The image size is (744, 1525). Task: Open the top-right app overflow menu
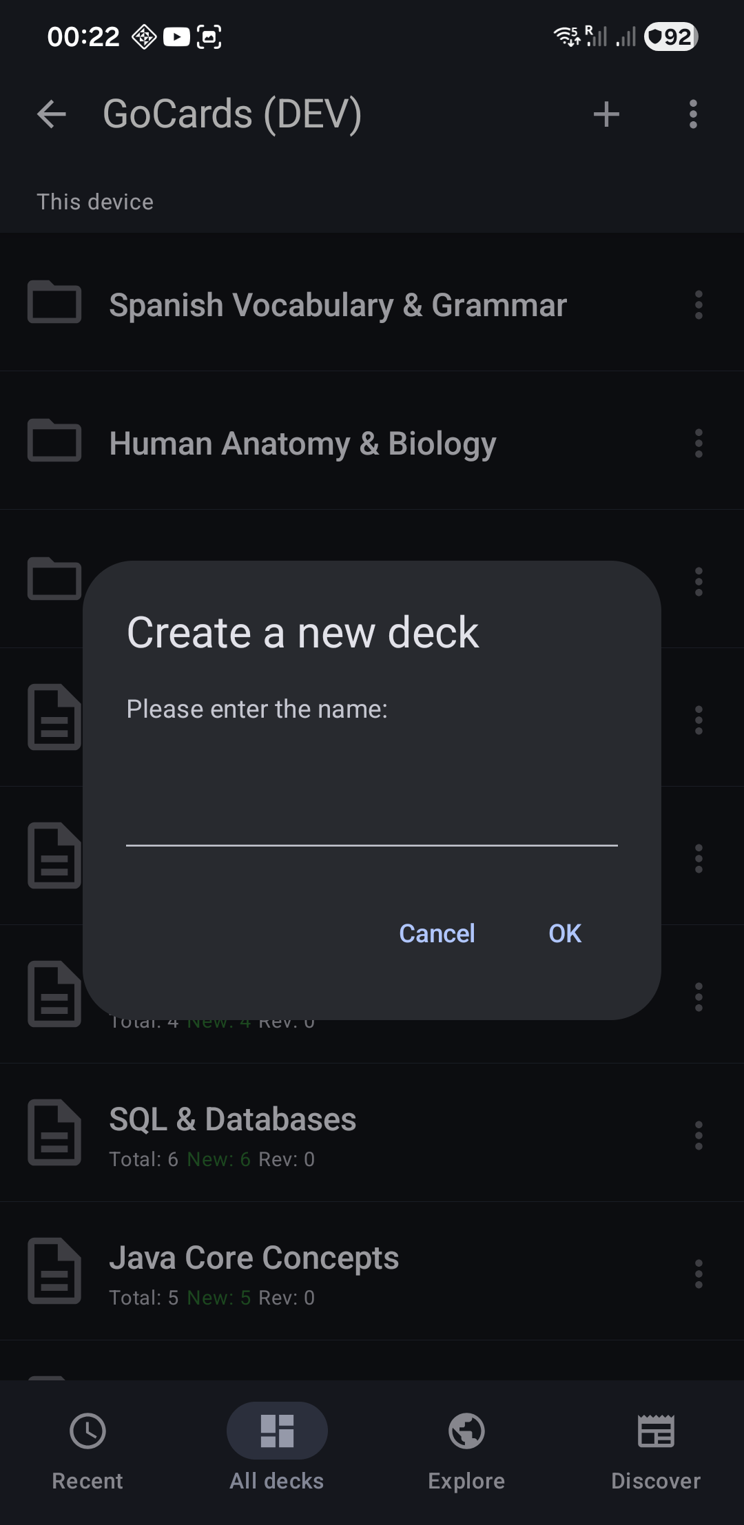tap(693, 114)
